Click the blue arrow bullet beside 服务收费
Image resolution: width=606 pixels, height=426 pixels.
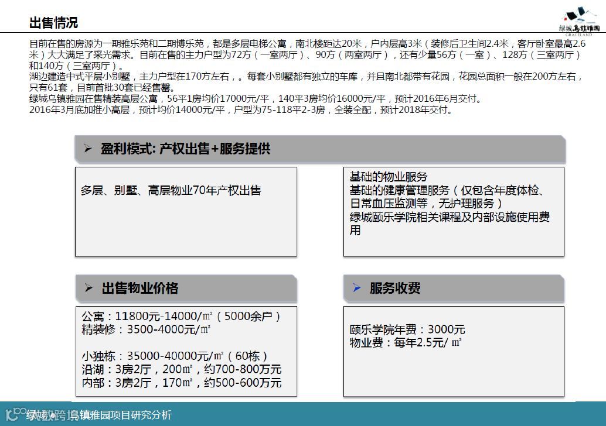(x=356, y=287)
